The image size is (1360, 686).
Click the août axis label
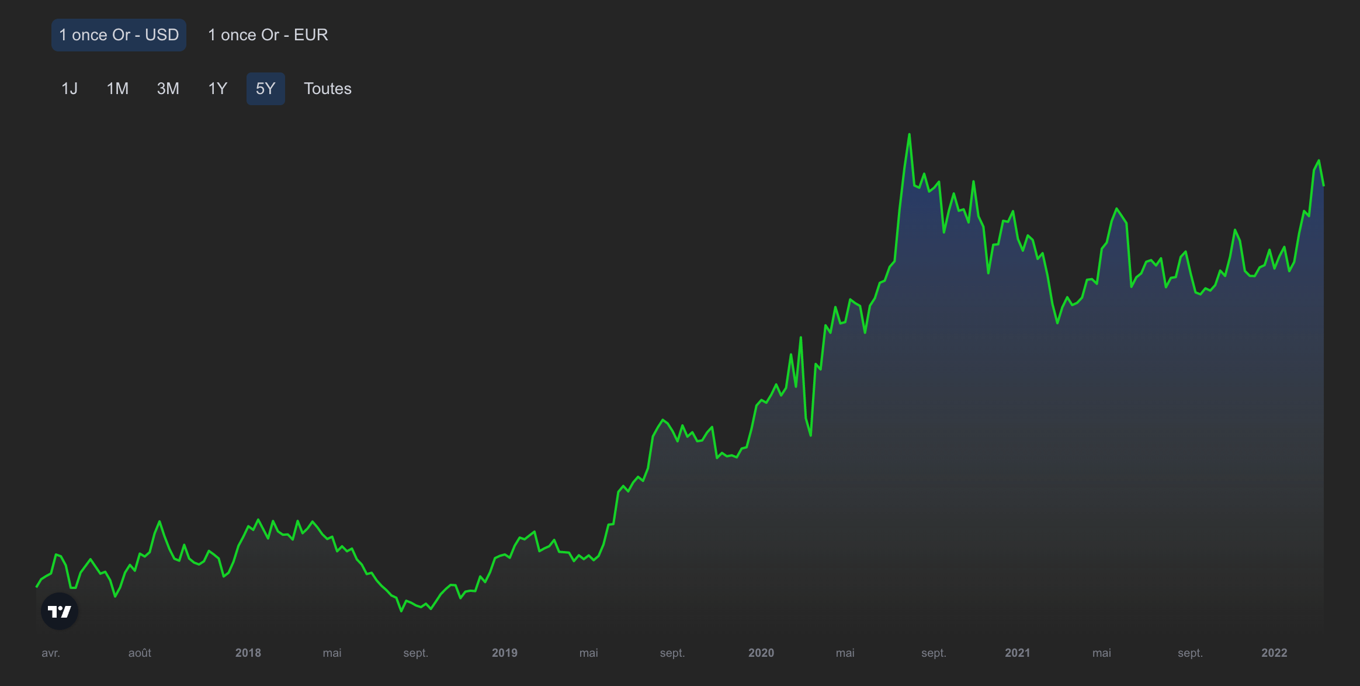(140, 653)
